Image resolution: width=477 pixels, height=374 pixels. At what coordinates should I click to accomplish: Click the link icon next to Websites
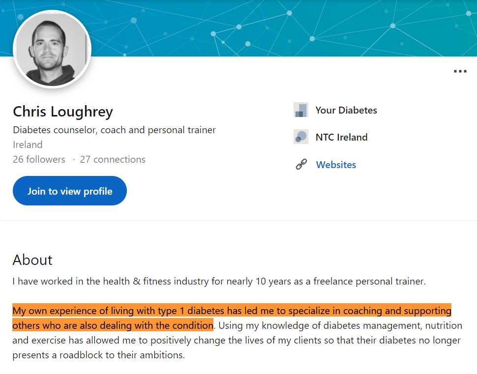click(x=300, y=164)
